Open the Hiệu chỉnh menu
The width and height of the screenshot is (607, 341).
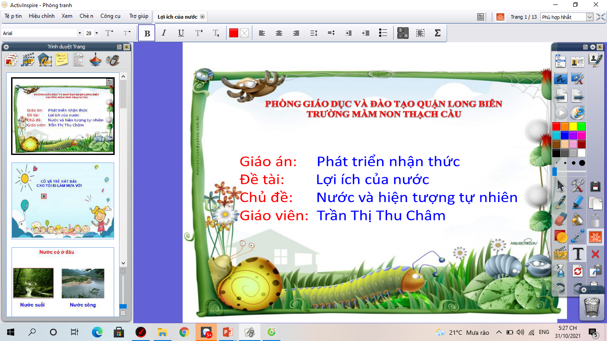(42, 16)
